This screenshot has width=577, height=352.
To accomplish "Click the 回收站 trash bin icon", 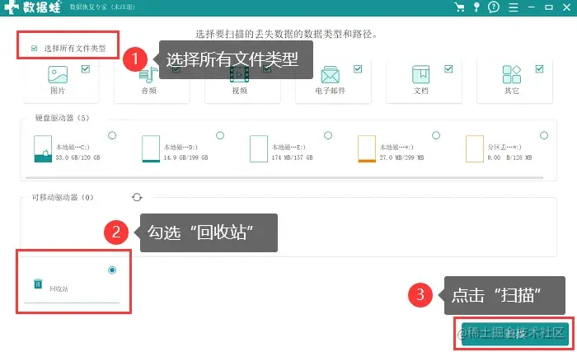I will [x=38, y=284].
